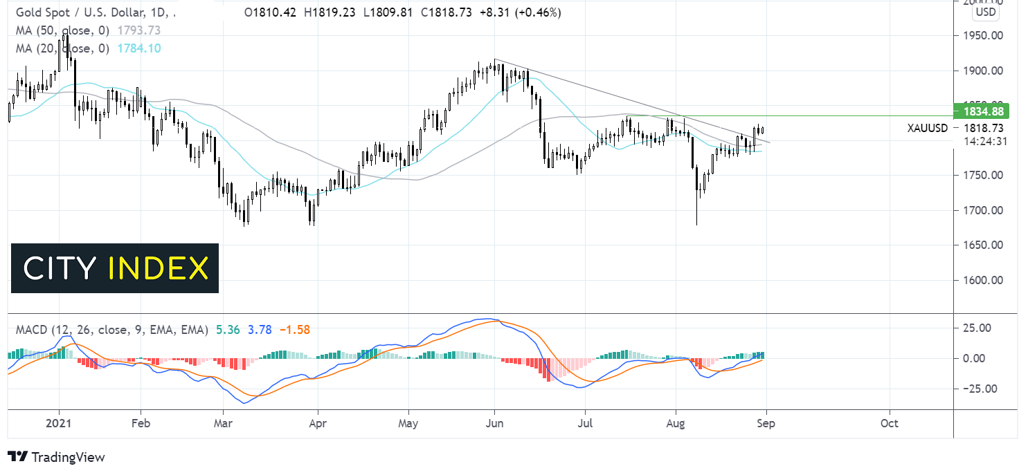This screenshot has height=475, width=1028.
Task: Click the MACD indicator legend label
Action: point(111,330)
